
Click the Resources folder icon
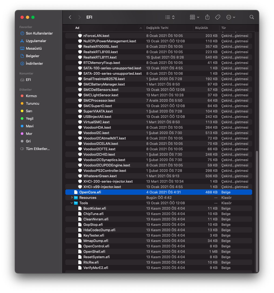click(x=76, y=197)
